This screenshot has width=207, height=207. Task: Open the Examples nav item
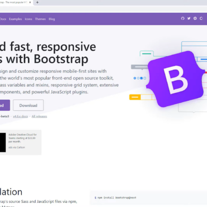coord(15,19)
